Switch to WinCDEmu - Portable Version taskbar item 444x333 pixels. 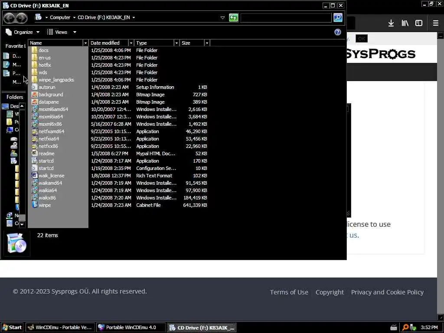tap(60, 327)
